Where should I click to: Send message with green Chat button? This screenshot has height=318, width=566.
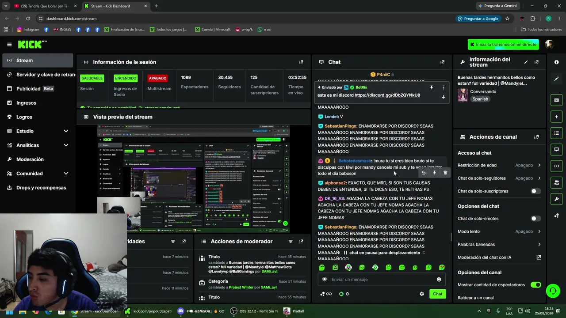[437, 294]
